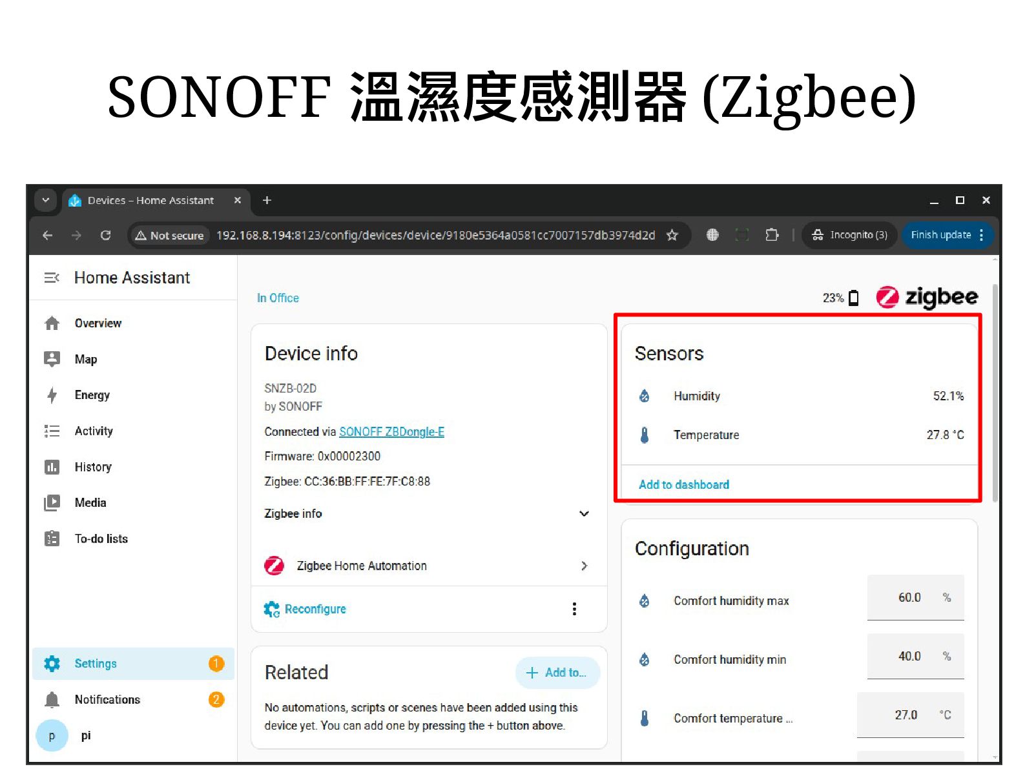
Task: Click Add to dashboard link
Action: point(684,484)
